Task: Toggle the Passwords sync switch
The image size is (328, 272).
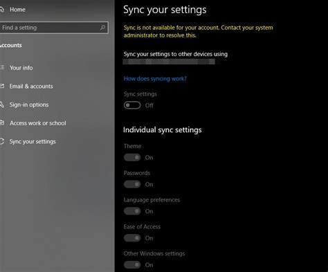Action: [x=132, y=184]
